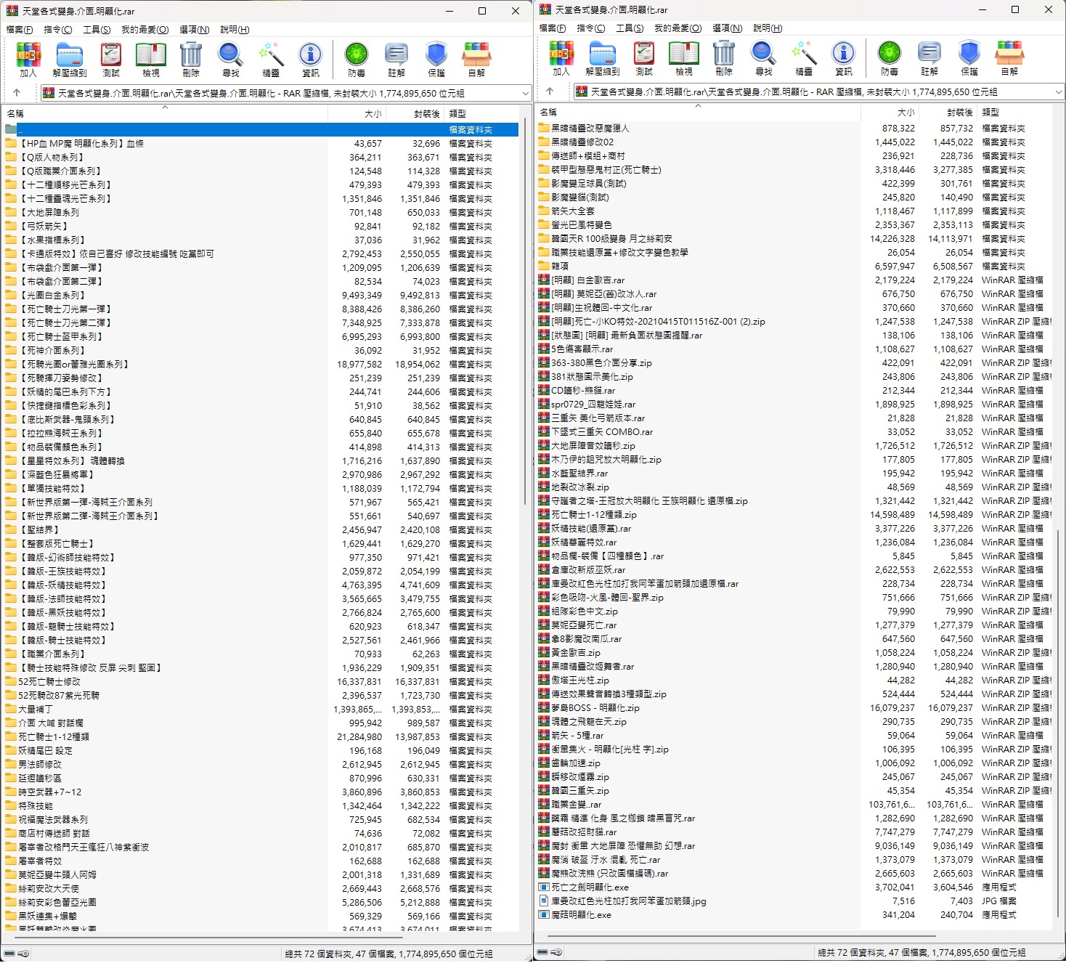Select folder 52死騎改87紫光死騎
Viewport: 1066px width, 963px height.
tap(261, 696)
